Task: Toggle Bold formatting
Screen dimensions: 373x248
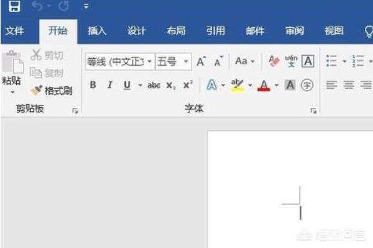Action: (x=93, y=85)
